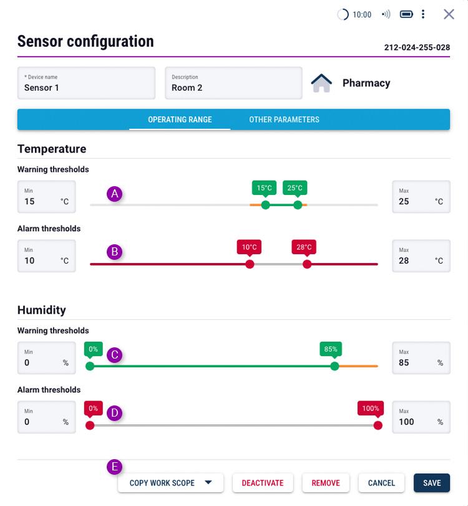This screenshot has height=506, width=468.
Task: Click the 28°C alarm threshold slider handle
Action: click(307, 264)
